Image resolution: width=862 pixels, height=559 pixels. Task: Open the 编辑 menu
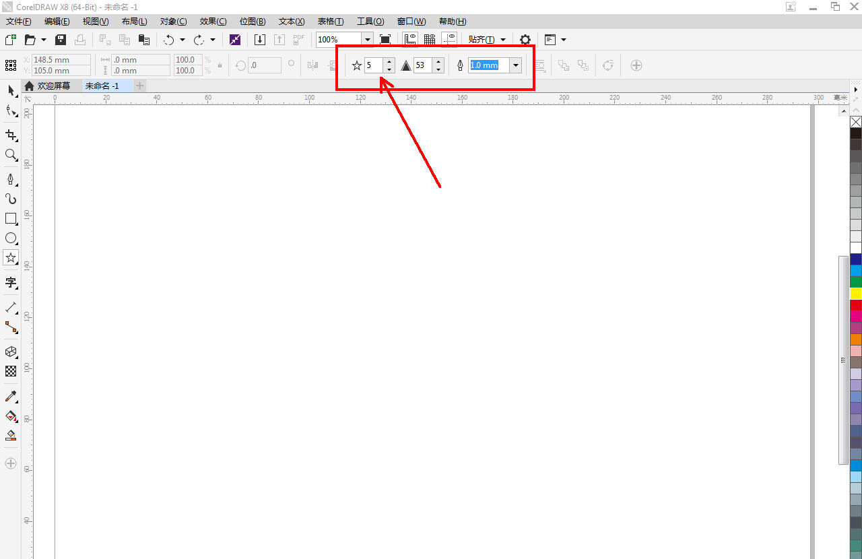[57, 22]
